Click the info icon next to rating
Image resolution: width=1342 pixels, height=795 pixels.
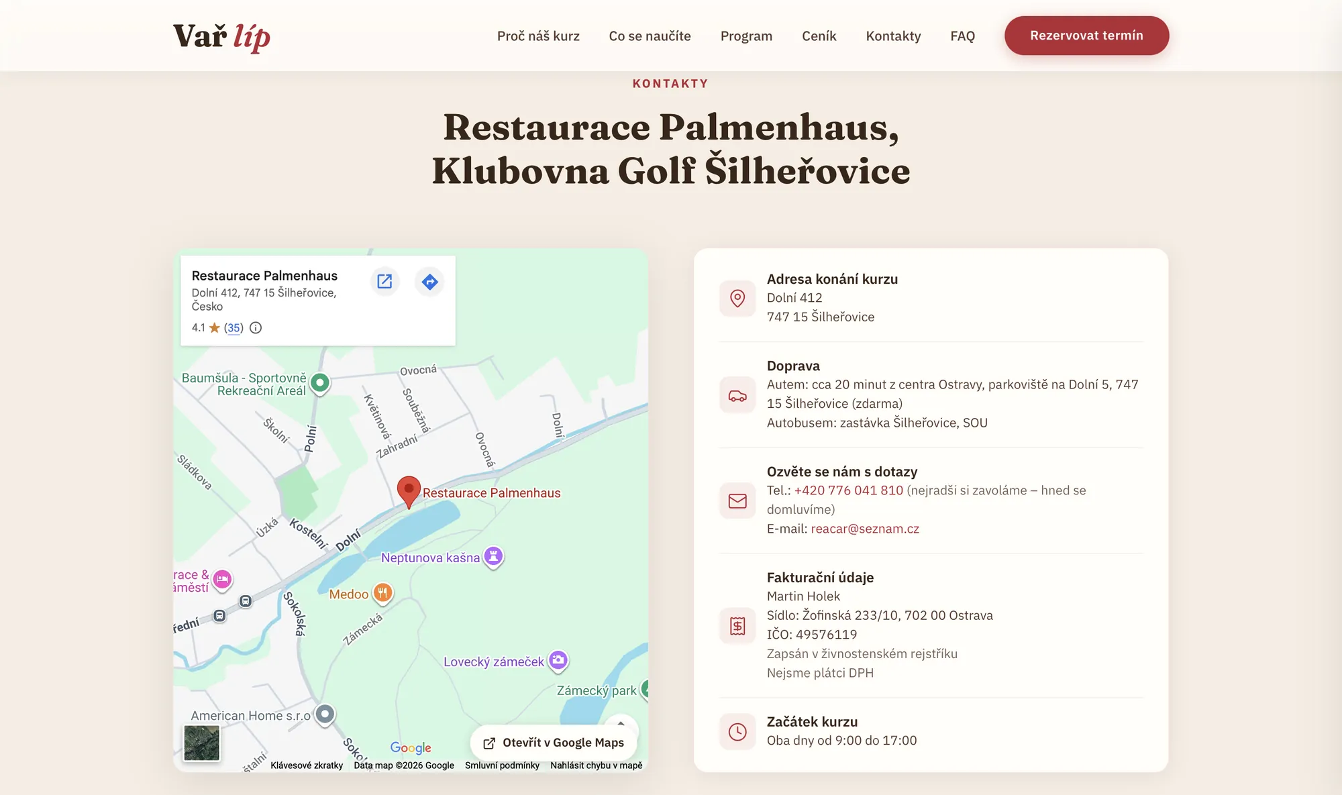256,327
